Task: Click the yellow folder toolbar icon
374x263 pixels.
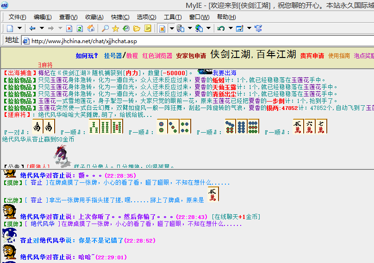Action: pos(137,28)
